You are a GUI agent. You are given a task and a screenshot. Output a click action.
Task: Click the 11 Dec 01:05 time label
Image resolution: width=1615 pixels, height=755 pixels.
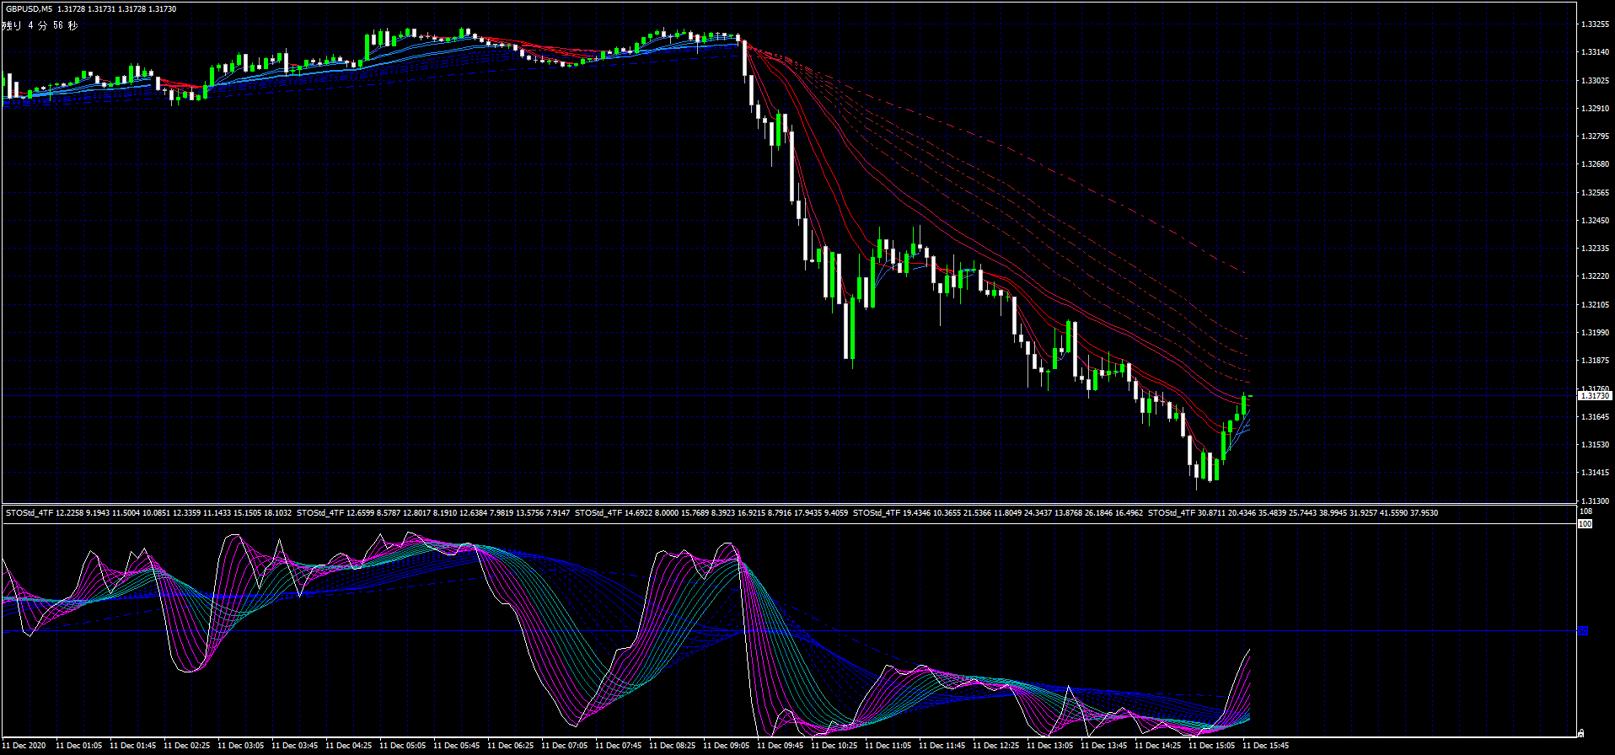click(x=78, y=746)
